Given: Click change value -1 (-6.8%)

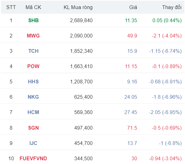Looking at the screenshot, I should coord(170,143).
